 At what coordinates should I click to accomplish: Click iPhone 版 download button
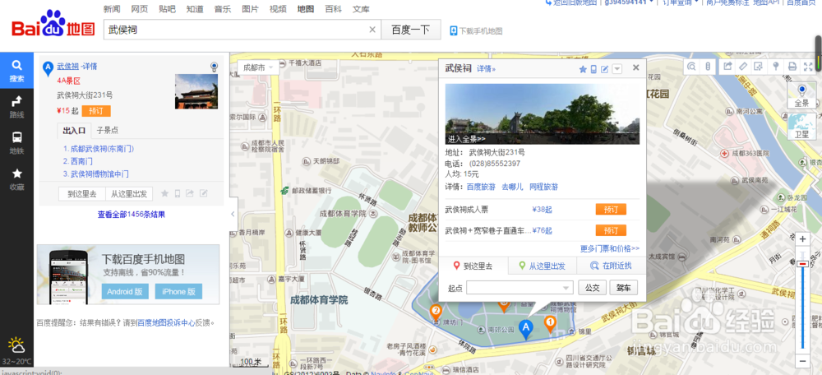pyautogui.click(x=178, y=292)
